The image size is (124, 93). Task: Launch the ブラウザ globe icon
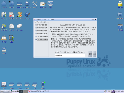pos(4,26)
